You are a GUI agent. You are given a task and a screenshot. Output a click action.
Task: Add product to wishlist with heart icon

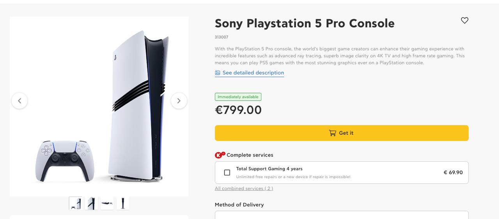[x=464, y=21]
